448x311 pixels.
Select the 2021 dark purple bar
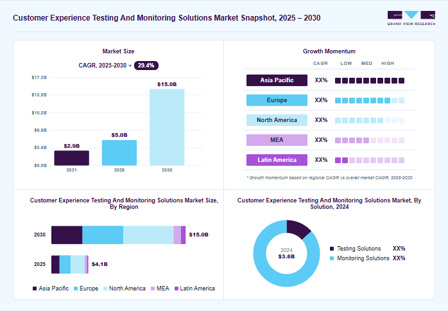(x=72, y=158)
